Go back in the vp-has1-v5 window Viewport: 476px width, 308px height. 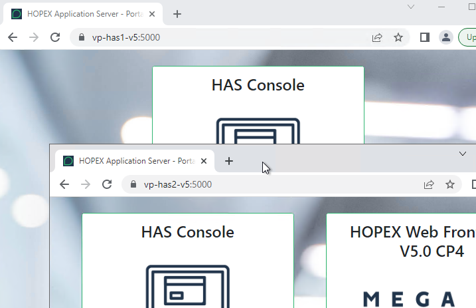(13, 38)
